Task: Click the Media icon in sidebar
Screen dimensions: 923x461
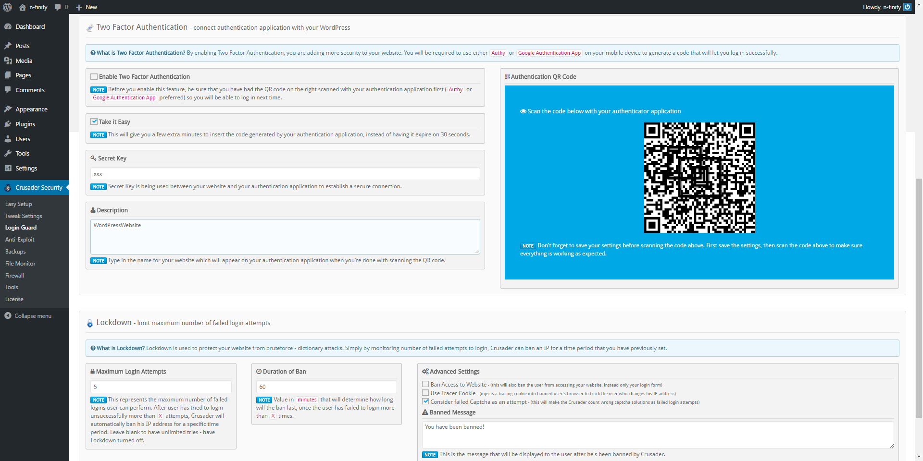Action: [8, 61]
